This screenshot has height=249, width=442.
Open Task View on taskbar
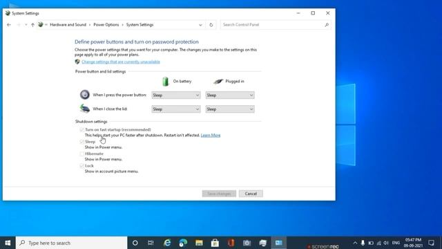[151, 243]
